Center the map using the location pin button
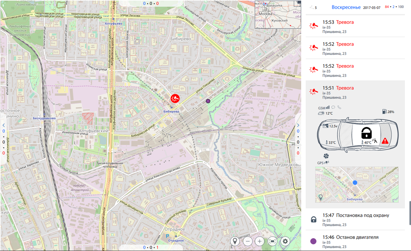 tap(235, 241)
